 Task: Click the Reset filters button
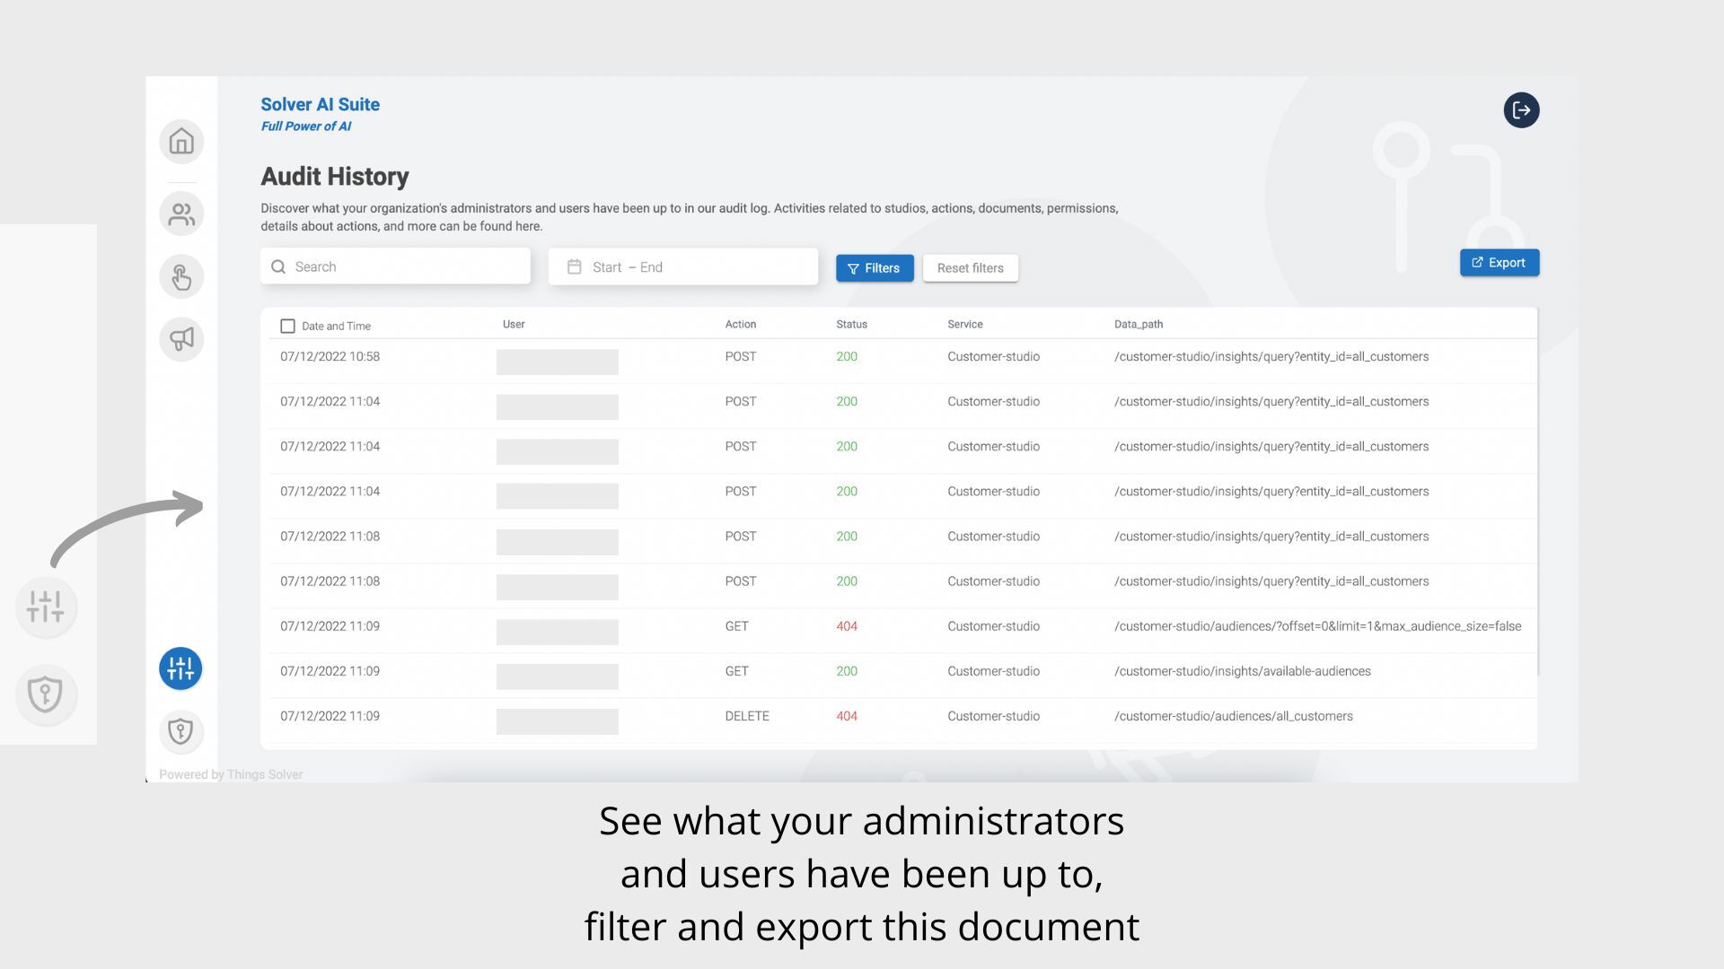tap(971, 268)
